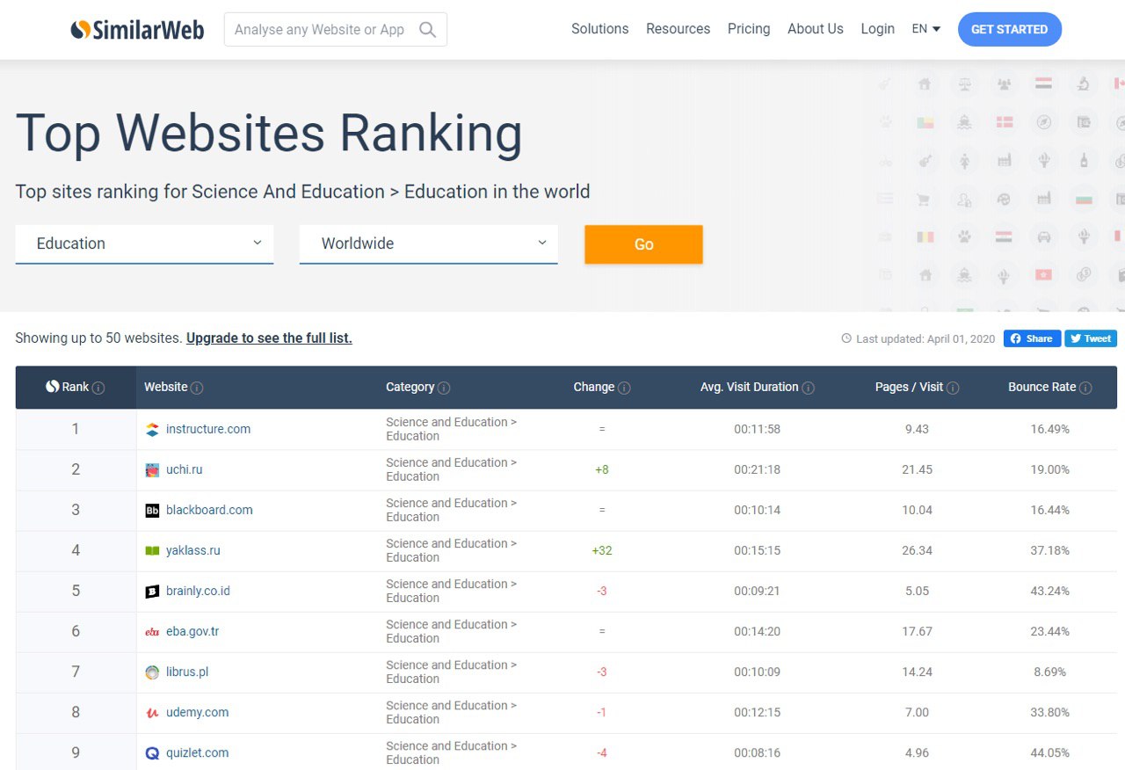
Task: Click the Website column info icon
Action: (197, 388)
